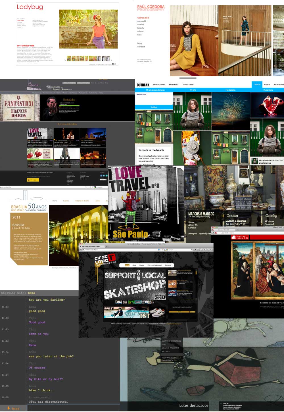Open Photo Contests in OUTRANK menu

click(159, 85)
